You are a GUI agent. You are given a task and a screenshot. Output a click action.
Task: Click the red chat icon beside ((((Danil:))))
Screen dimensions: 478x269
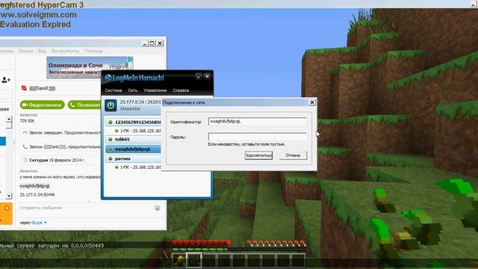point(24,88)
